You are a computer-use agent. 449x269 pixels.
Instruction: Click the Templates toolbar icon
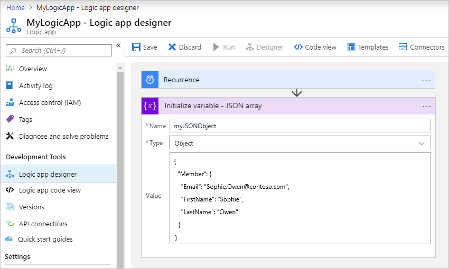pos(351,47)
